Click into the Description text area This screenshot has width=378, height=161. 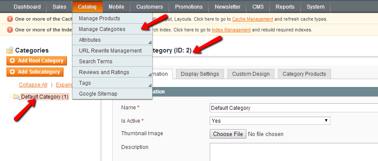[x=294, y=152]
